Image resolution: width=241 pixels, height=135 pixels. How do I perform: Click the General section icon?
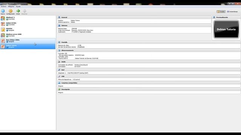point(59,17)
